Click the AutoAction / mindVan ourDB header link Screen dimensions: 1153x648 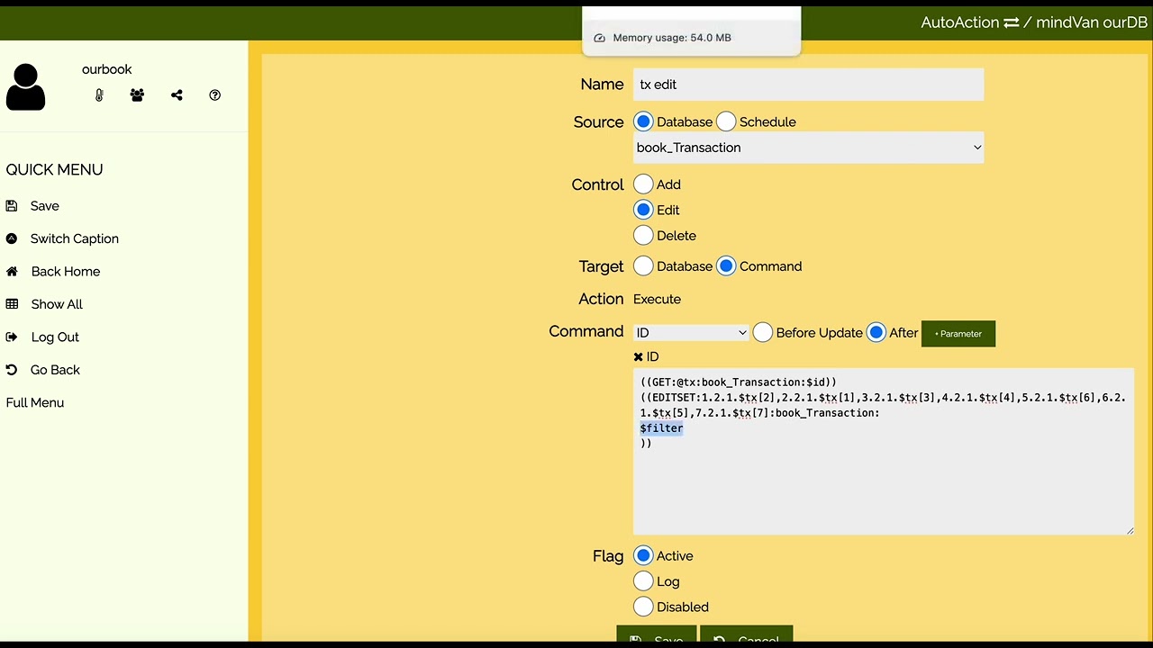point(1034,22)
